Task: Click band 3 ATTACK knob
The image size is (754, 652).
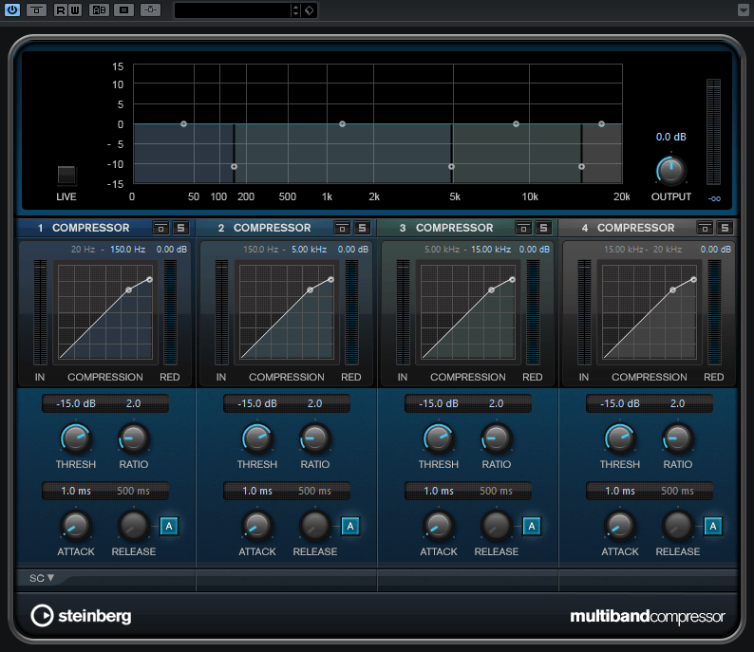Action: click(x=438, y=526)
